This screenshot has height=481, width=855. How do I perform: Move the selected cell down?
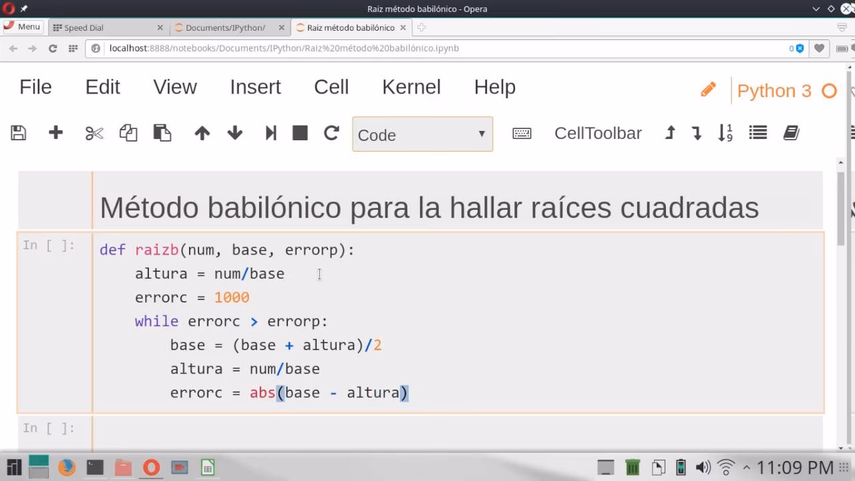pyautogui.click(x=234, y=133)
